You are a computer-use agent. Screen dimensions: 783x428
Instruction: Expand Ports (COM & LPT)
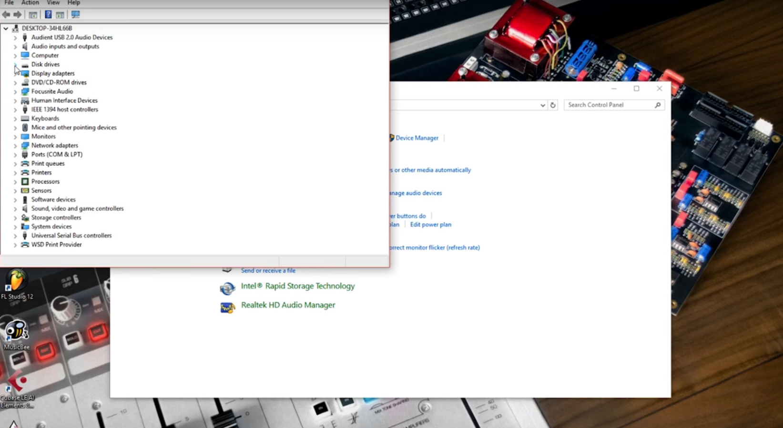pyautogui.click(x=15, y=154)
